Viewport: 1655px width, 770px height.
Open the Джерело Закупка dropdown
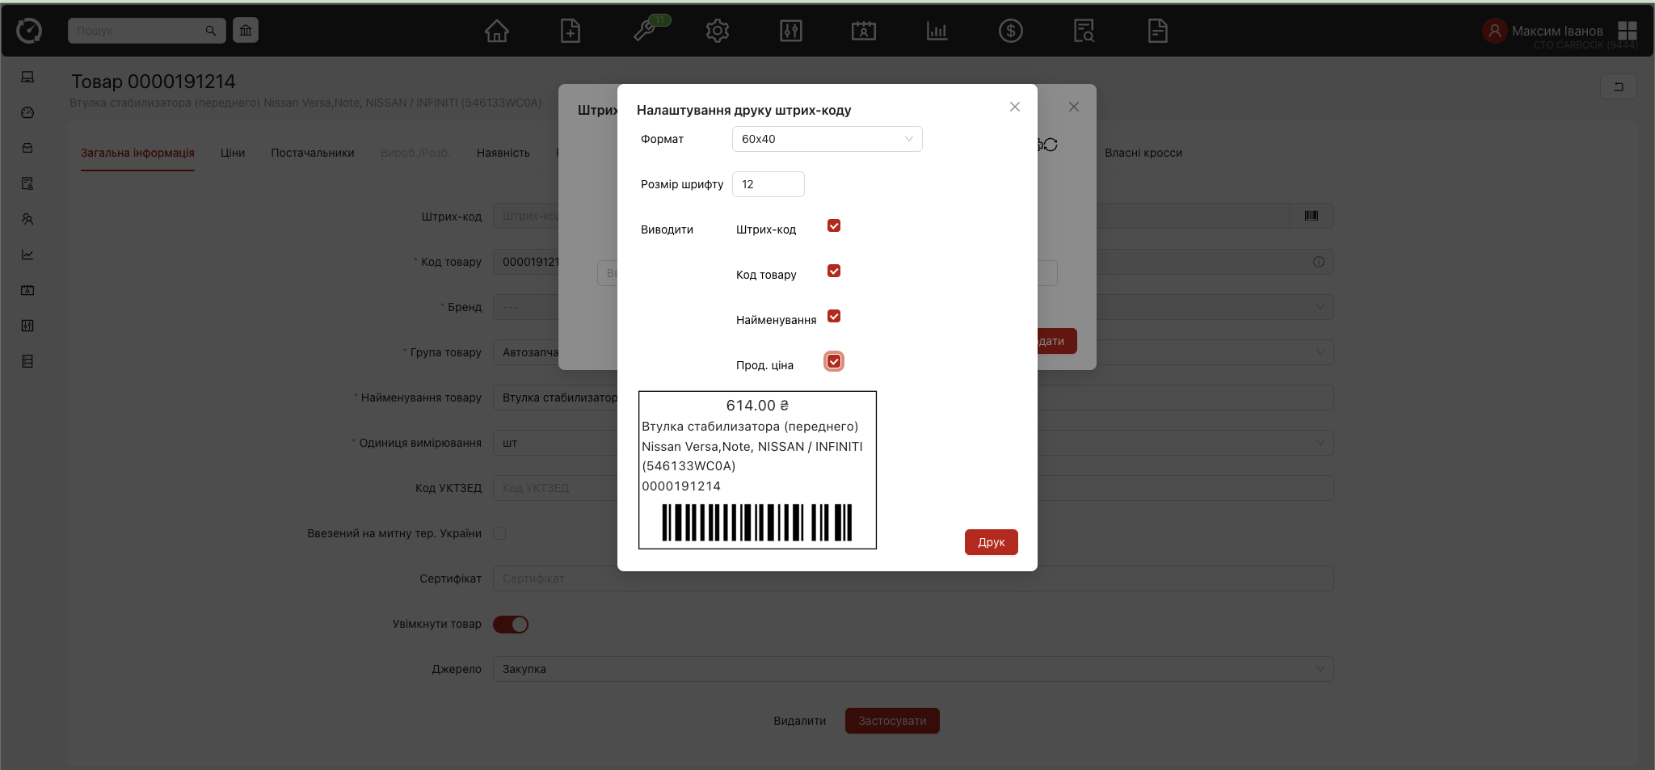point(913,669)
